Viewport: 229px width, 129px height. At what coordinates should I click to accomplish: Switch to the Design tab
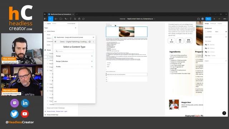point(207,24)
